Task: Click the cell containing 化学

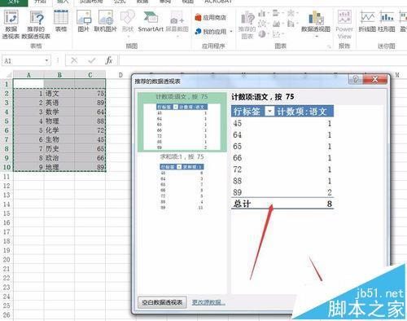Action: coord(59,130)
